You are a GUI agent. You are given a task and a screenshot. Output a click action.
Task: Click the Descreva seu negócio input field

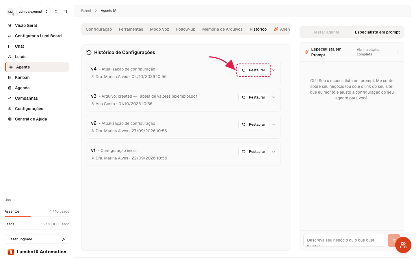pyautogui.click(x=344, y=240)
